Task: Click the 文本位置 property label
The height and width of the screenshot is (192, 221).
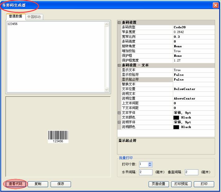Action: pos(129,89)
